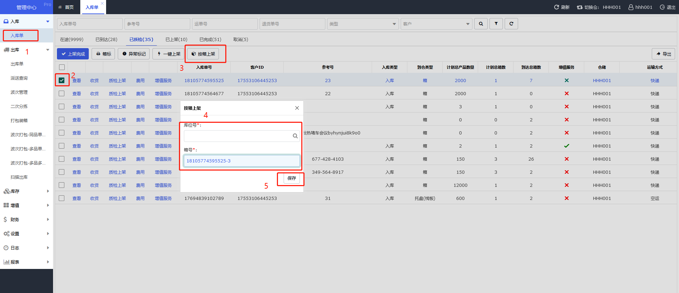Click the 上架完成 button
This screenshot has height=293, width=679.
73,54
